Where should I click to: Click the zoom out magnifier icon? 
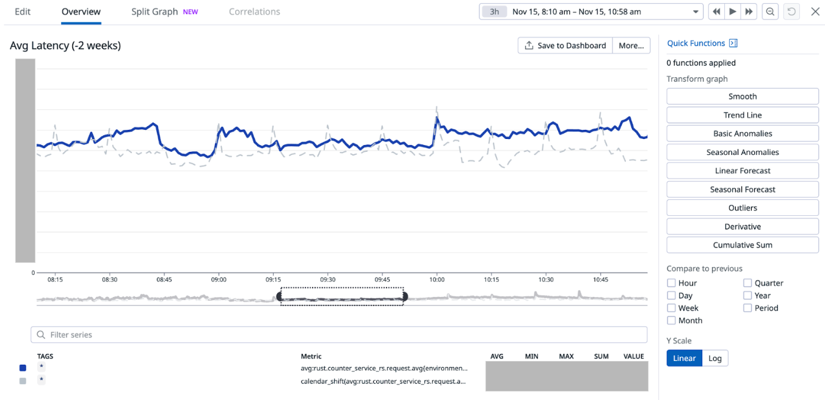point(771,12)
